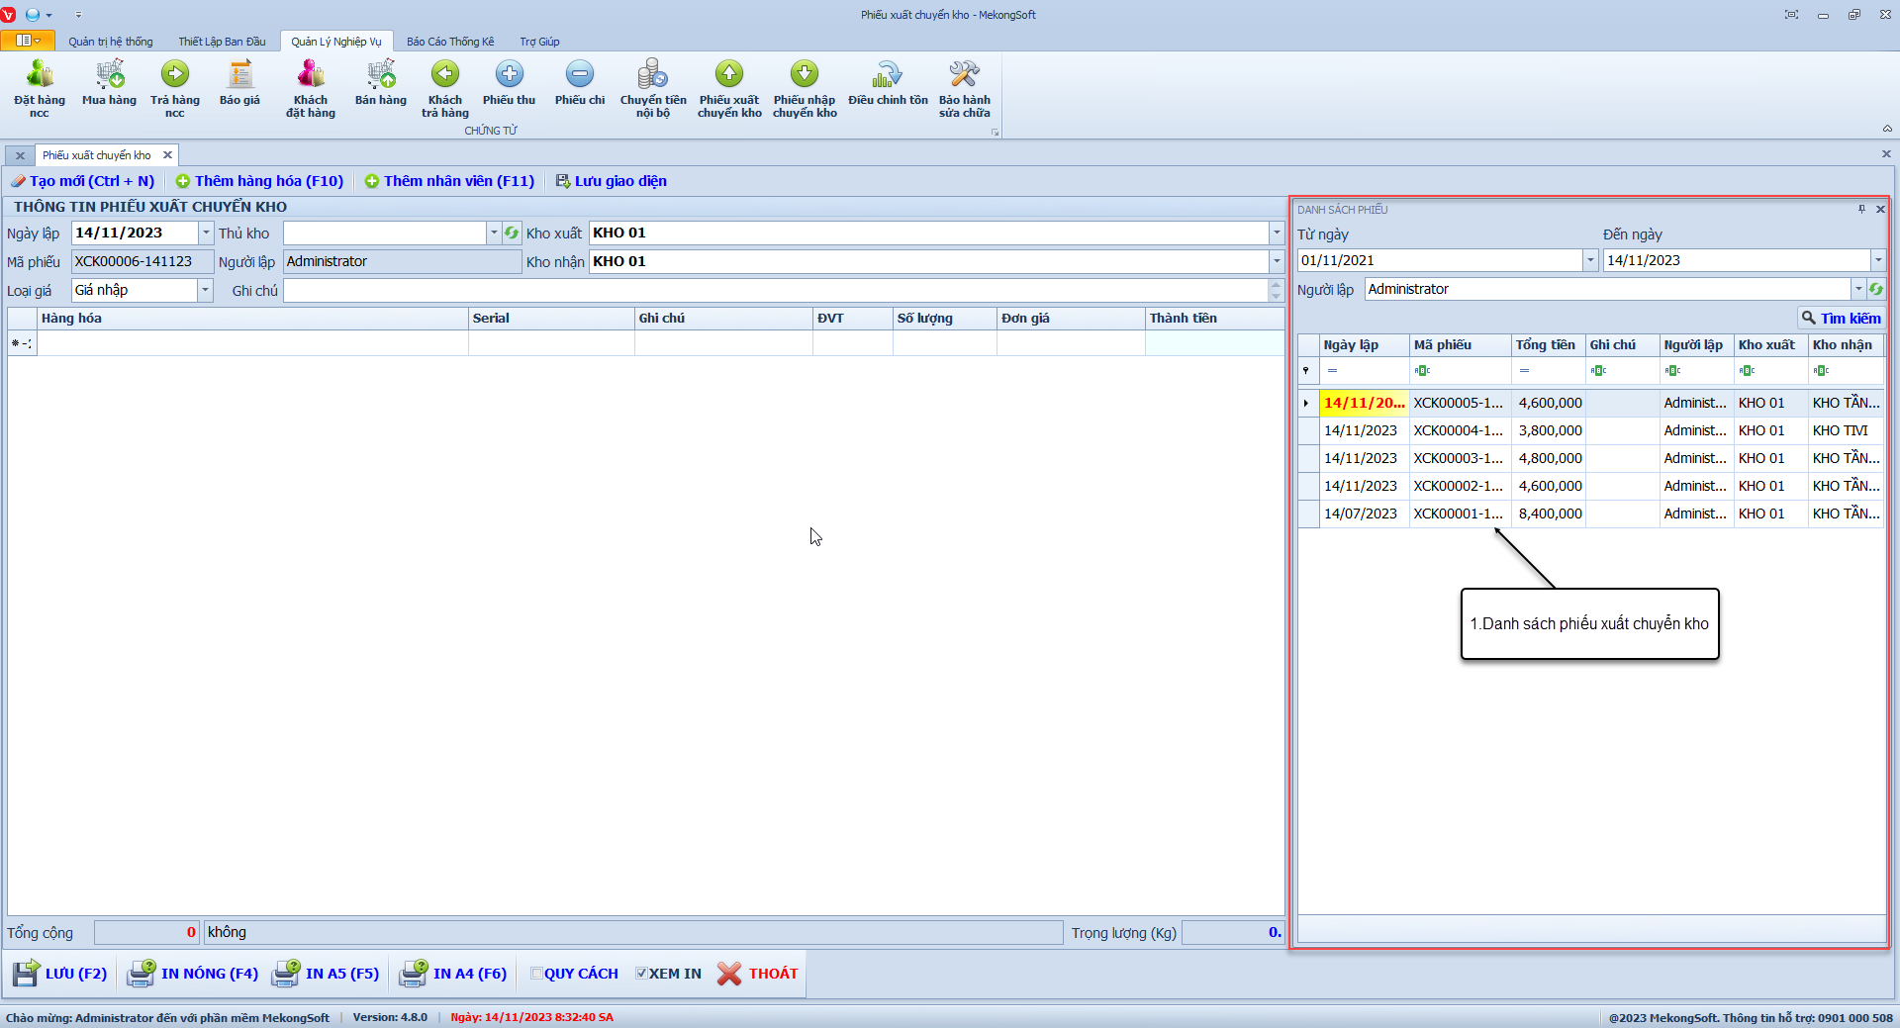Open the Loại giá dropdown
This screenshot has height=1028, width=1900.
[x=205, y=290]
